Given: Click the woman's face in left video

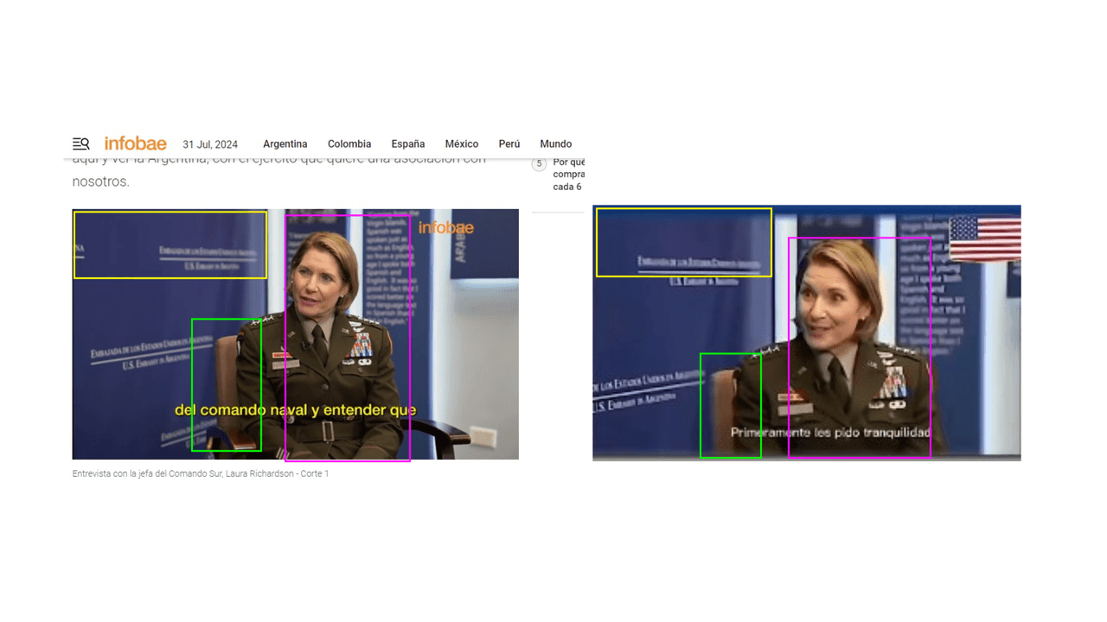Looking at the screenshot, I should 323,279.
